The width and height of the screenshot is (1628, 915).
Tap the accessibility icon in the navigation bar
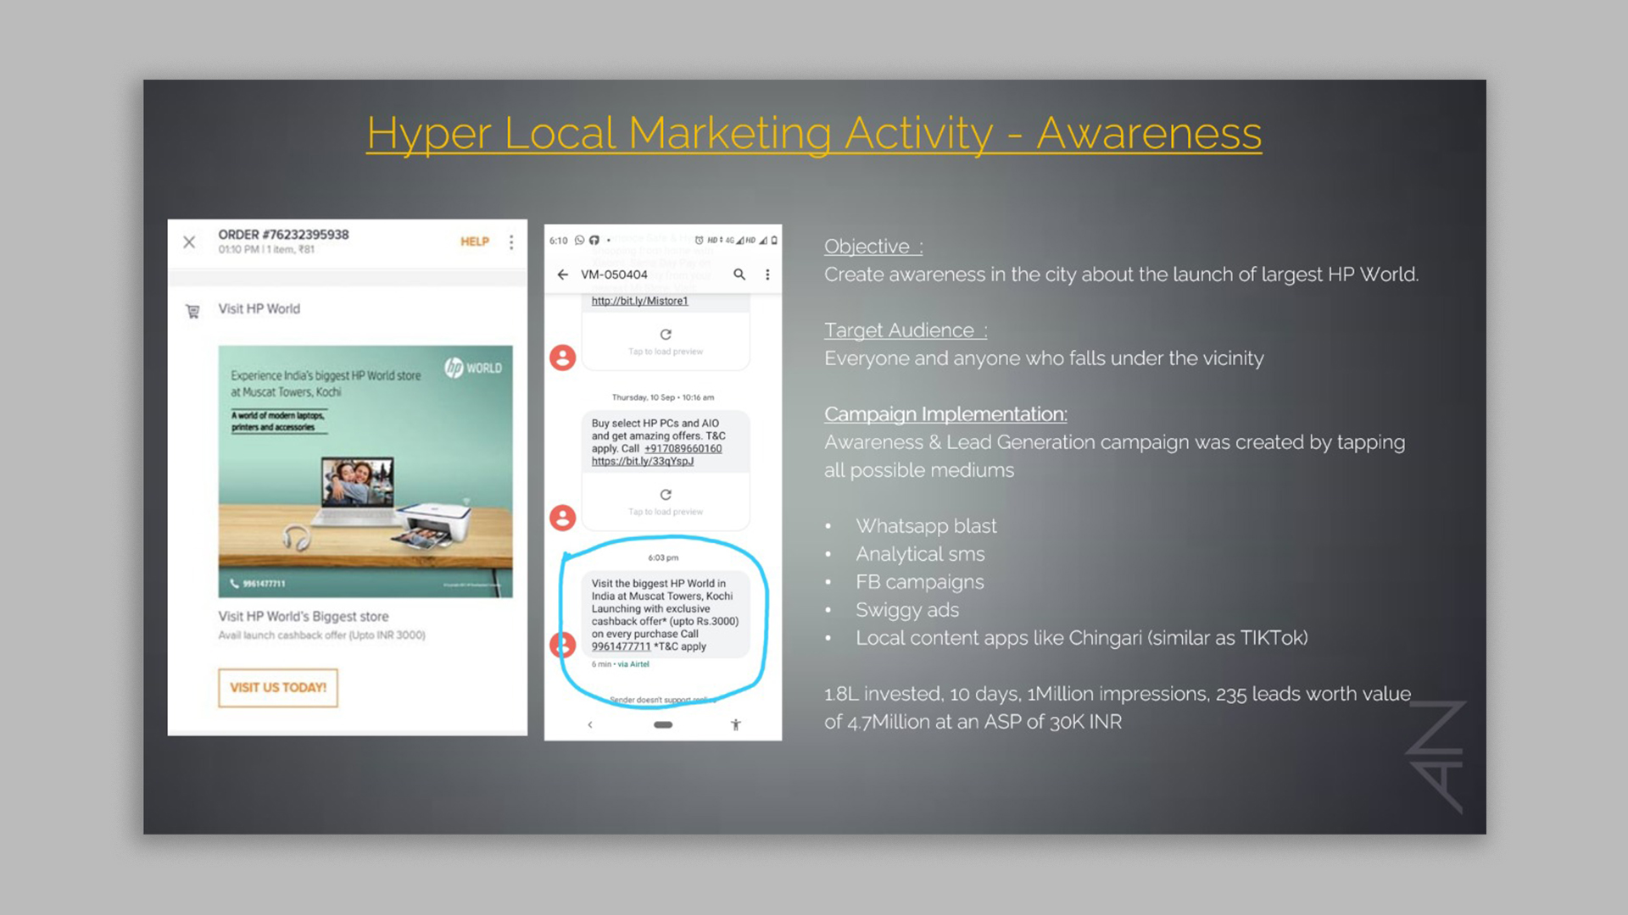736,725
